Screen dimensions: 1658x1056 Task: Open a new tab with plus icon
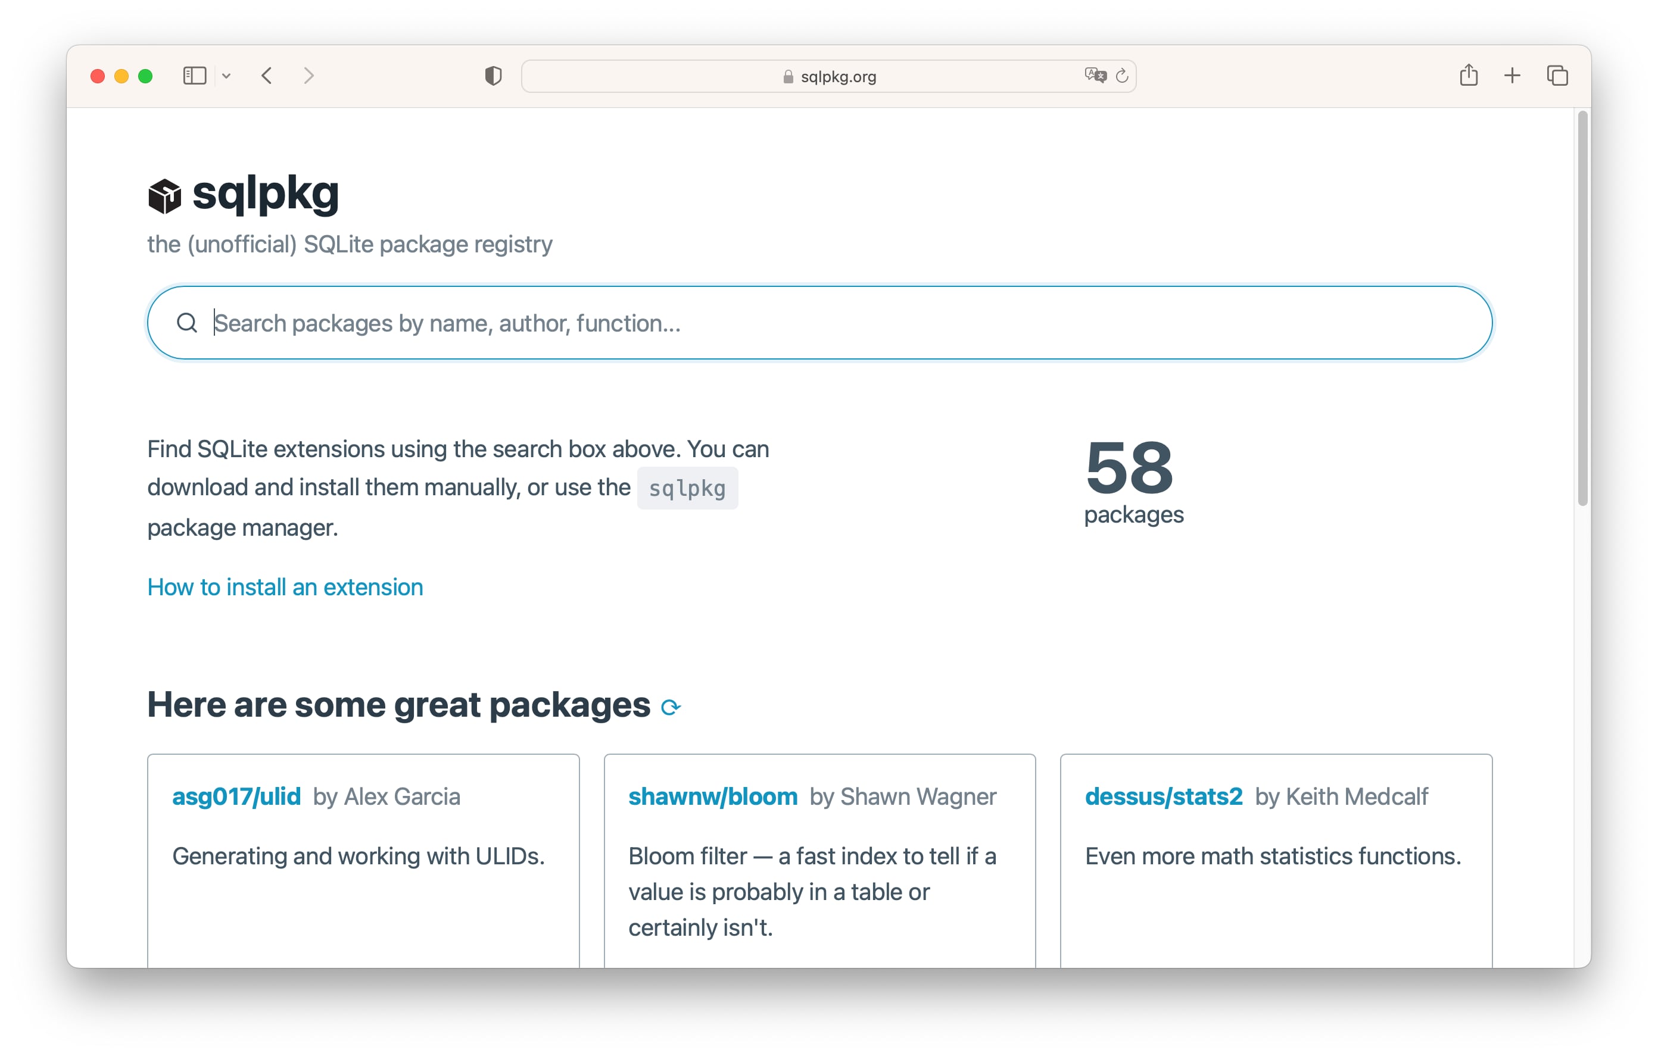[x=1512, y=76]
